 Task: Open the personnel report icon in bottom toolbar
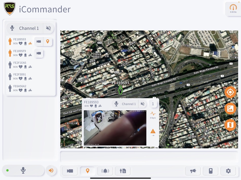[123, 171]
